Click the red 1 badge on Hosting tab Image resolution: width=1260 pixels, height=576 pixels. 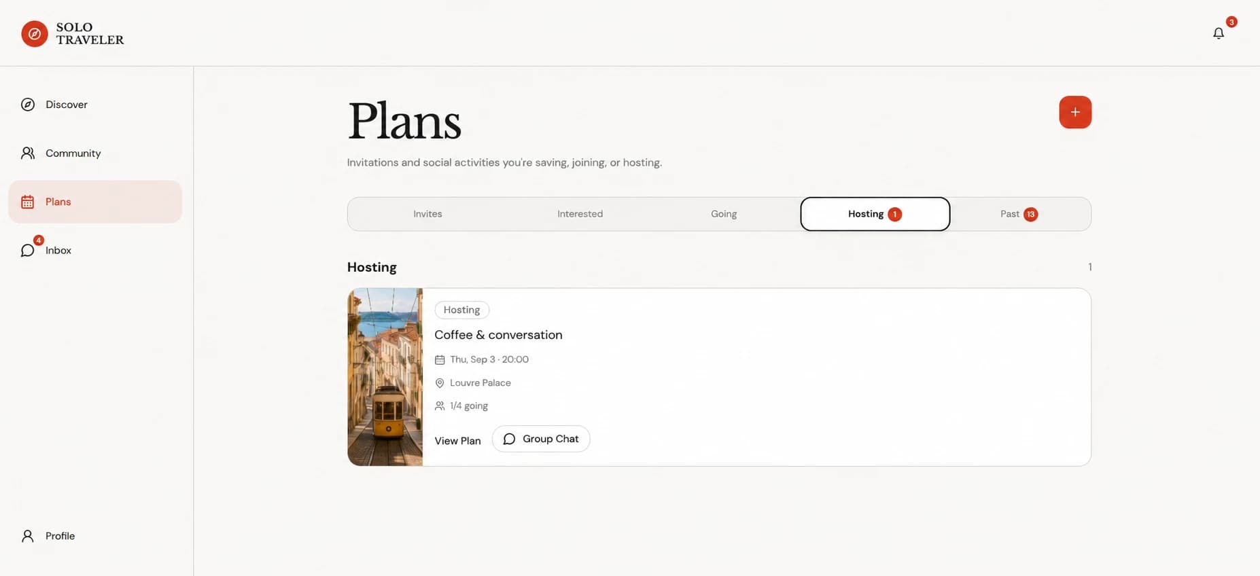895,214
